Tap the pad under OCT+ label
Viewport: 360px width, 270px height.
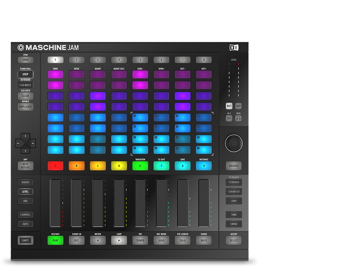tap(204, 74)
